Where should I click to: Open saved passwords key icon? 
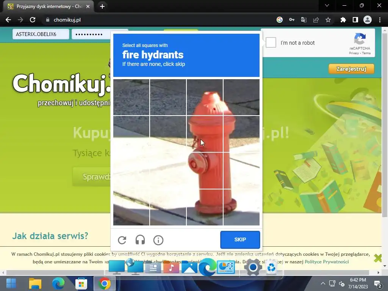click(292, 20)
